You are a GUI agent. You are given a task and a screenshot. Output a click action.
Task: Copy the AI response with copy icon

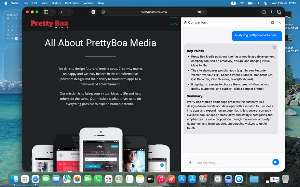pyautogui.click(x=274, y=47)
